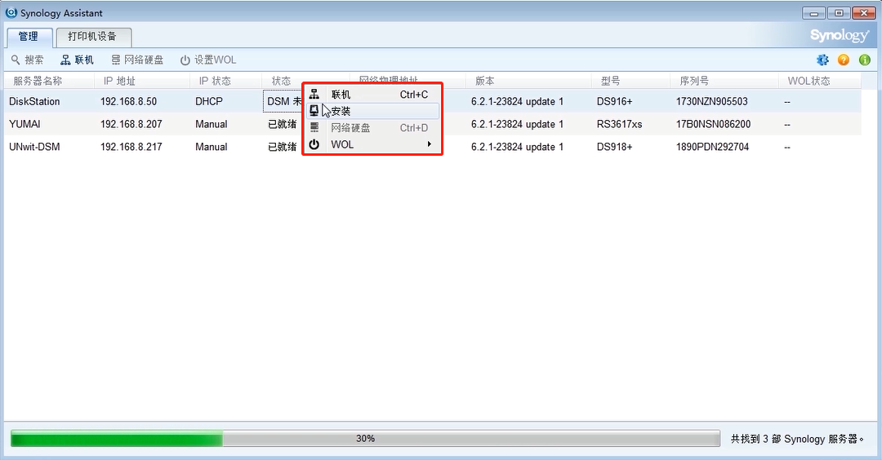Expand the WOL submenu arrow

(430, 144)
